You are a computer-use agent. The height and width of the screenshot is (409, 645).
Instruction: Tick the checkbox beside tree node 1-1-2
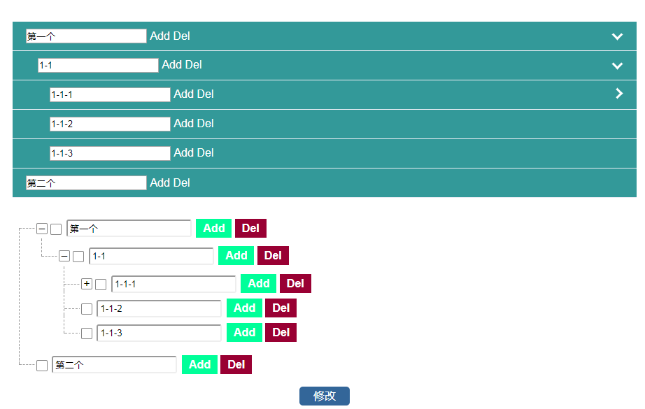coord(87,309)
